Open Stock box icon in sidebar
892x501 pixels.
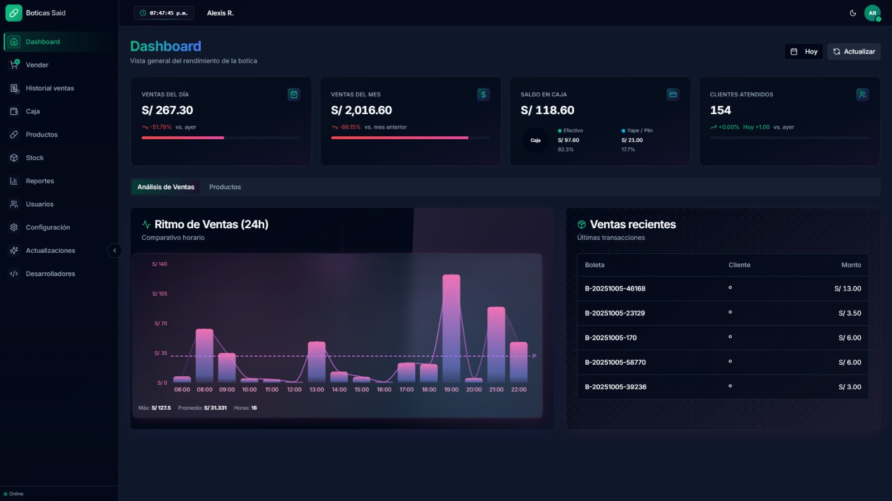14,158
